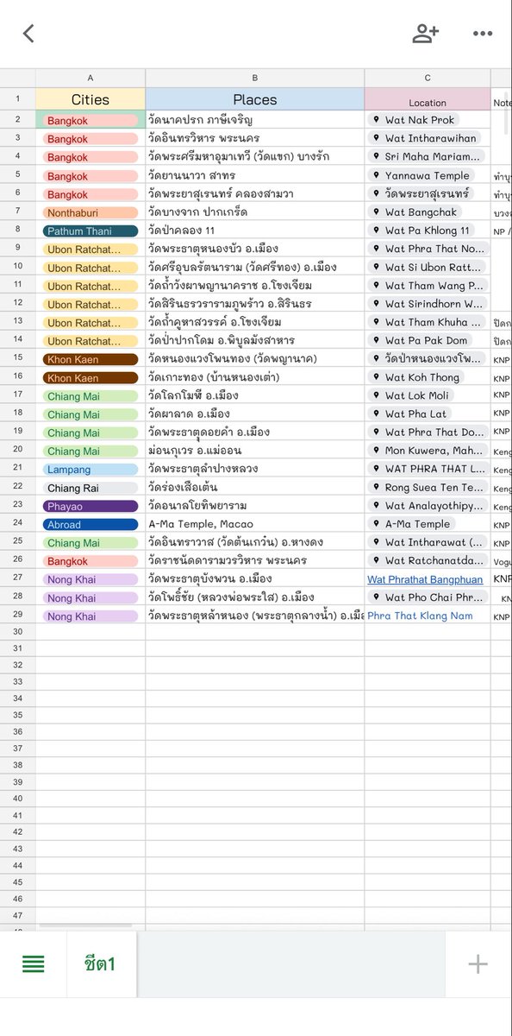
Task: Select the Places header cell
Action: [x=255, y=99]
